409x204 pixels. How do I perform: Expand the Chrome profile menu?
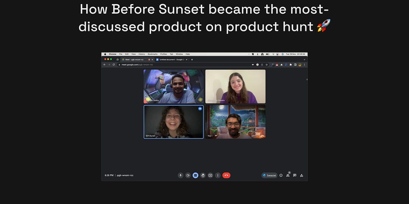[x=300, y=65]
